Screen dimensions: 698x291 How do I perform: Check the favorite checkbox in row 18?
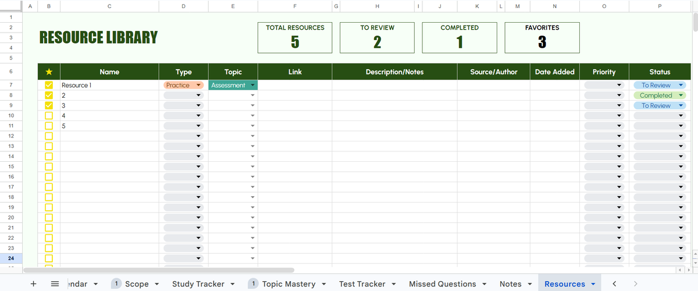click(x=49, y=197)
